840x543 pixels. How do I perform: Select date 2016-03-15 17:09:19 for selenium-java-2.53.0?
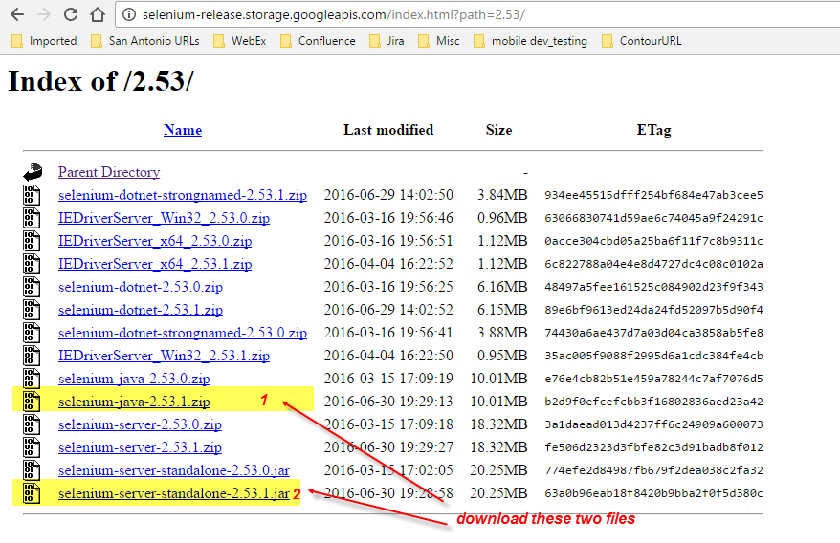(x=388, y=379)
